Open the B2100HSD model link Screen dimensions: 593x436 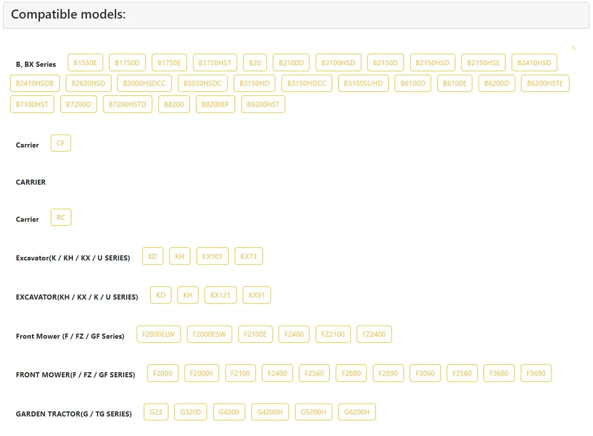[338, 63]
